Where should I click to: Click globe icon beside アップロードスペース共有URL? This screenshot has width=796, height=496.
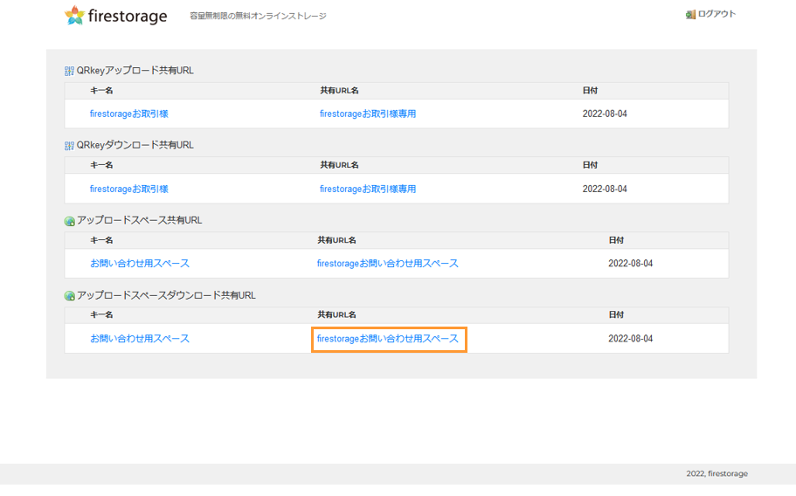tap(70, 221)
